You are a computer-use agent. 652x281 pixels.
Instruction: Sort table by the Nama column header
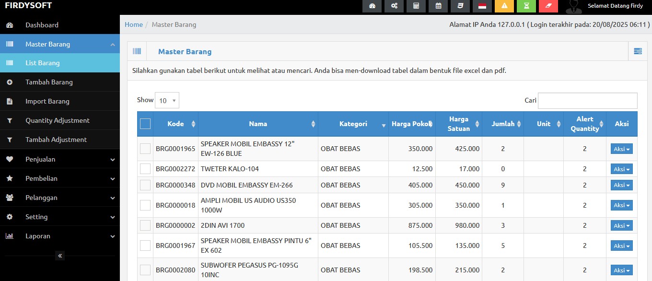point(258,124)
